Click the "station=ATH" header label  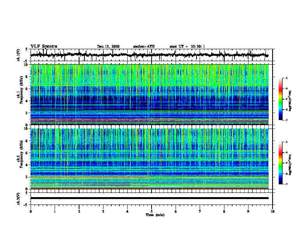pyautogui.click(x=144, y=46)
